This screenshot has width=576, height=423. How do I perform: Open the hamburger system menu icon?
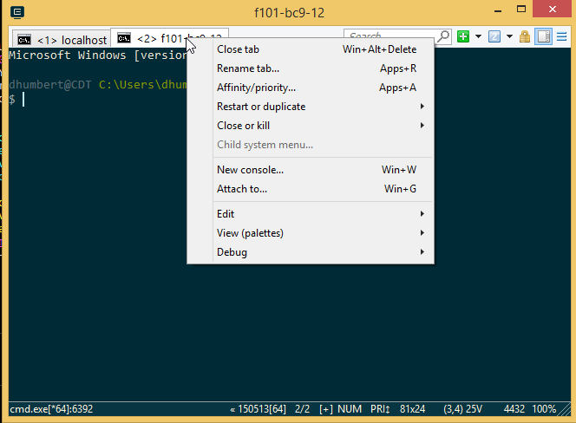coord(562,37)
